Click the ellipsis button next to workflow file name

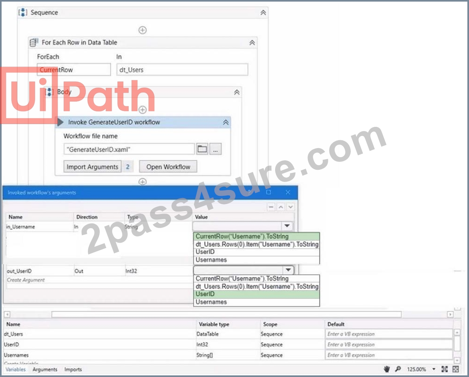coord(215,149)
